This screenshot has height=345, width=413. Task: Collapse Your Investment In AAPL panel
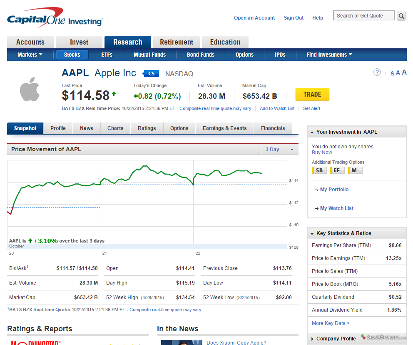coord(312,132)
